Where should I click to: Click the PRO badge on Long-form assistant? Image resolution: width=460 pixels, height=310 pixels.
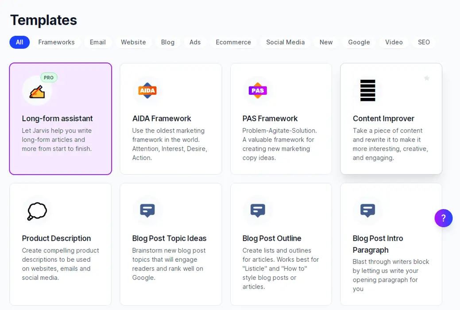point(49,77)
